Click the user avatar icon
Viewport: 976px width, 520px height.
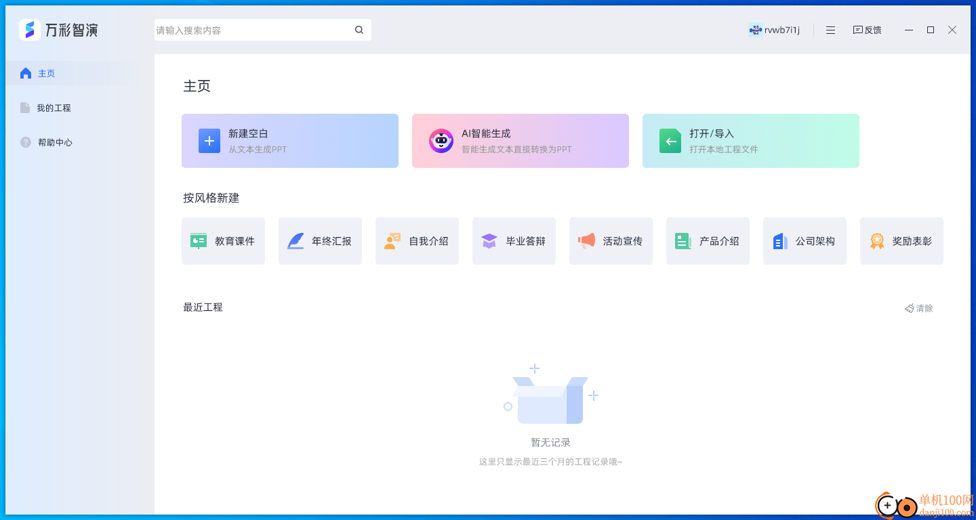[x=755, y=30]
